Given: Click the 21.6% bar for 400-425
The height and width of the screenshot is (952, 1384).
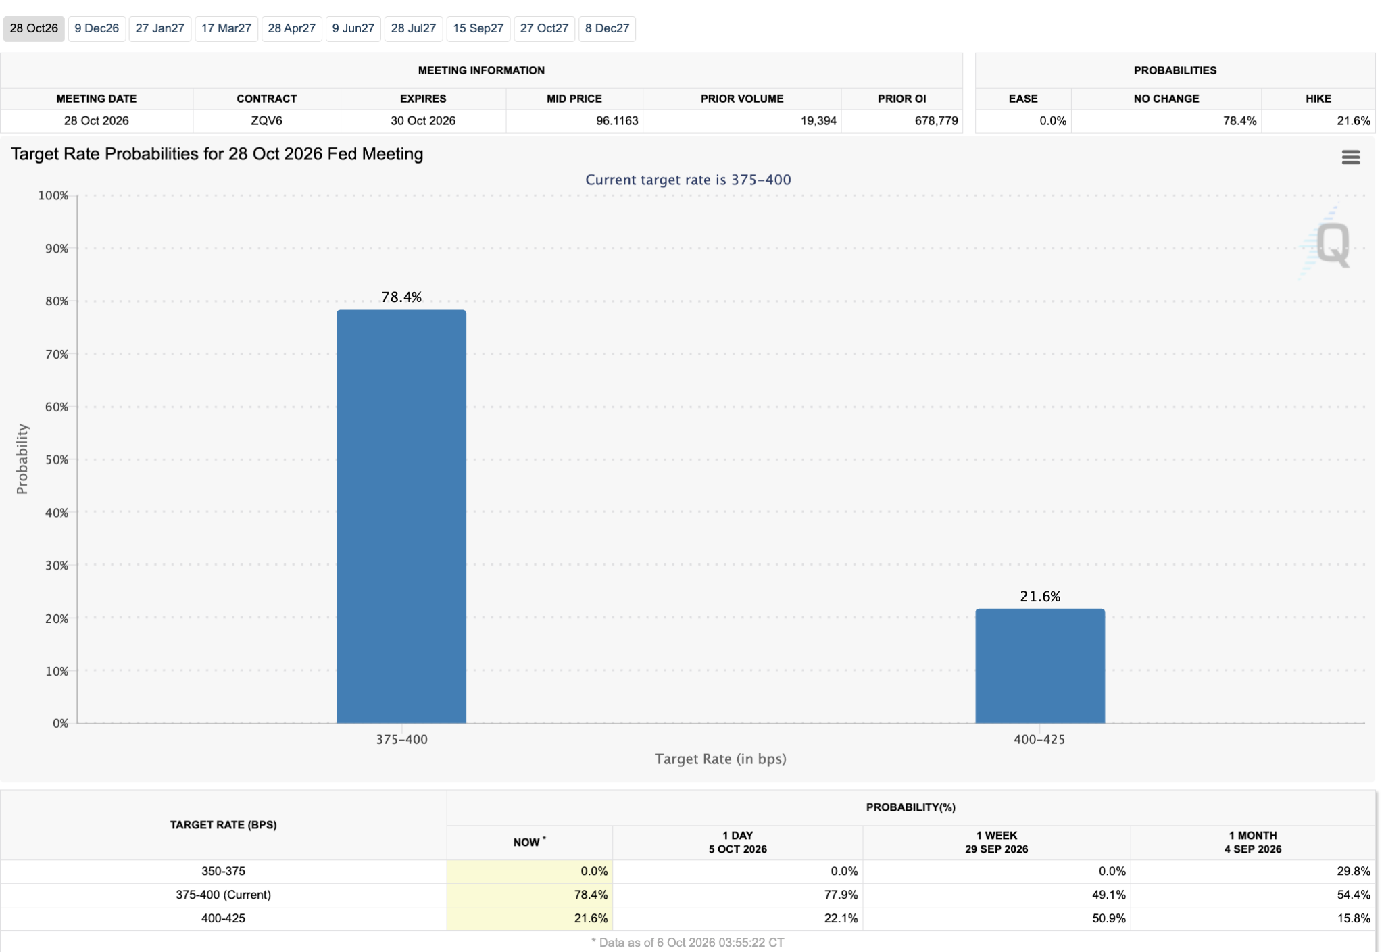Looking at the screenshot, I should [x=1040, y=666].
